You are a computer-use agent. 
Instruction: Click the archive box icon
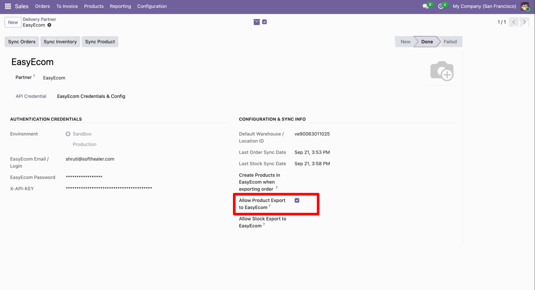(257, 22)
